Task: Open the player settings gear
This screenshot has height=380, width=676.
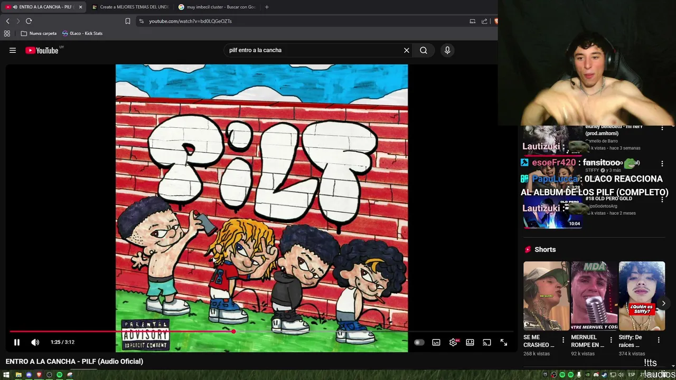Action: (453, 343)
